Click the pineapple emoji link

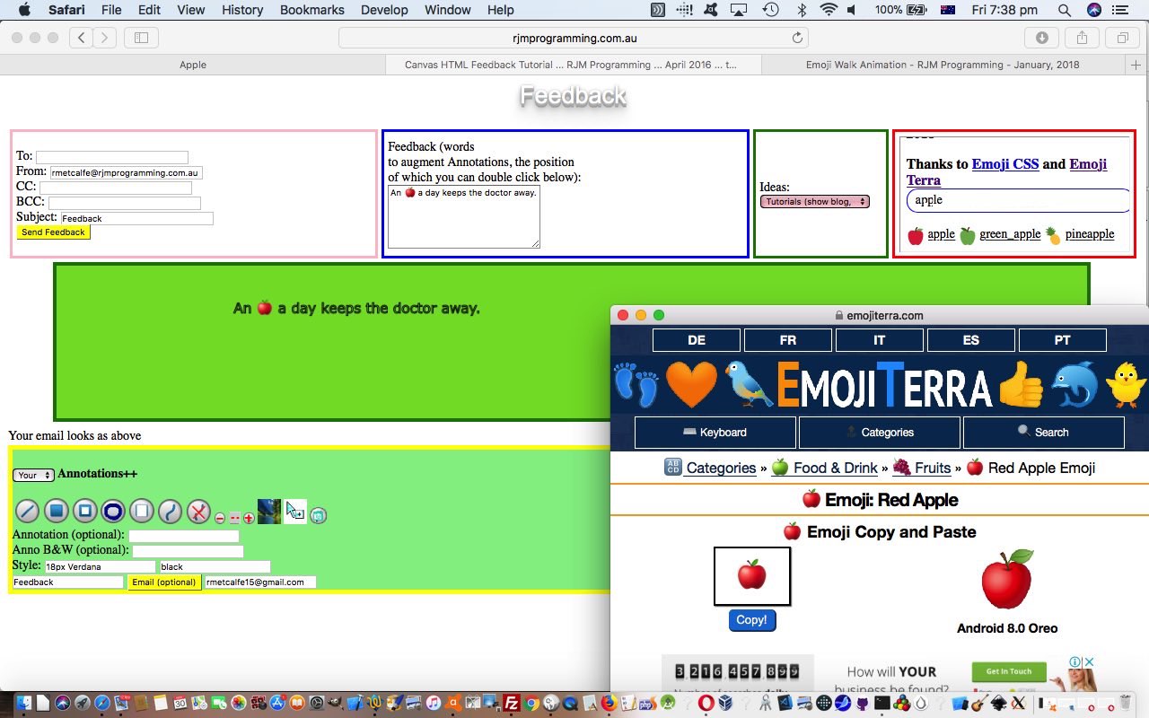1090,234
